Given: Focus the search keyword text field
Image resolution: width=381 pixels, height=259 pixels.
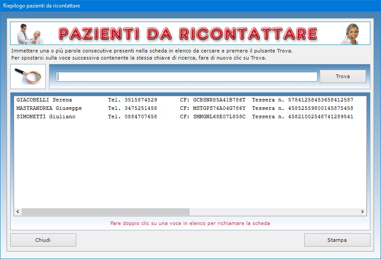Looking at the screenshot, I should (x=187, y=77).
